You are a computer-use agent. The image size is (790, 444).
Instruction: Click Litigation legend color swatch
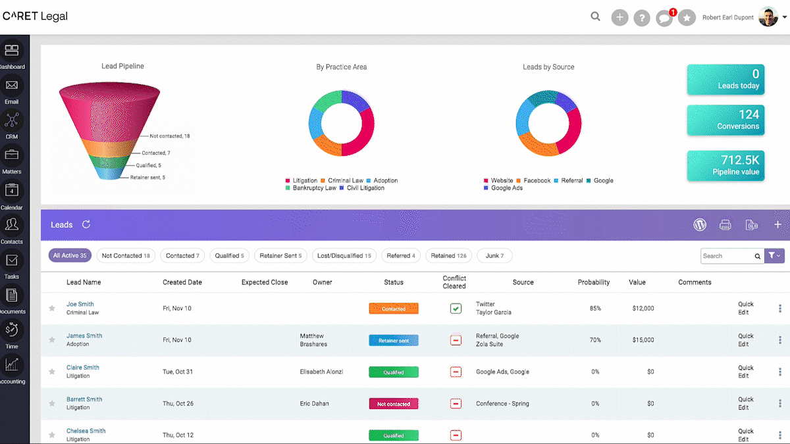click(288, 181)
